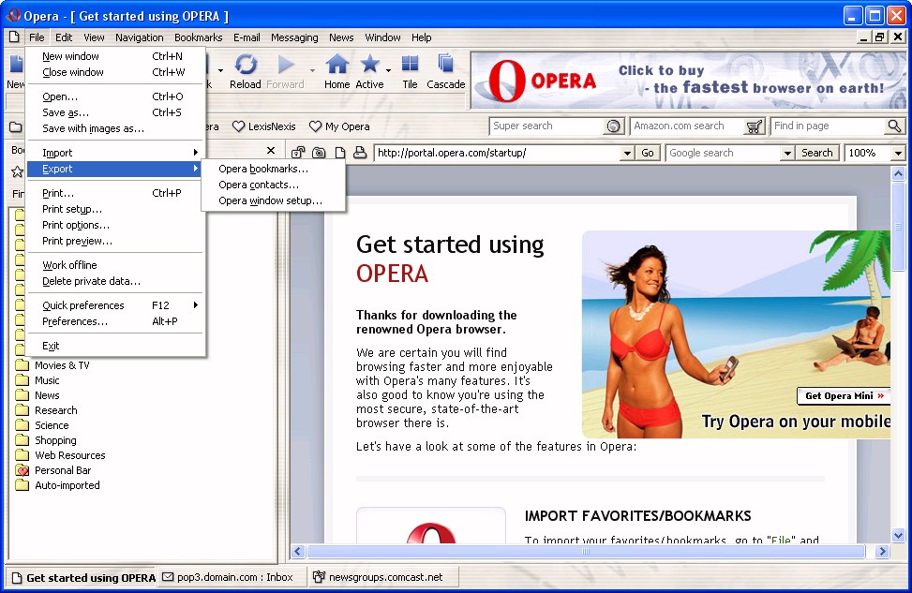Select the Web Resources bookmark folder
This screenshot has height=593, width=912.
pyautogui.click(x=69, y=455)
